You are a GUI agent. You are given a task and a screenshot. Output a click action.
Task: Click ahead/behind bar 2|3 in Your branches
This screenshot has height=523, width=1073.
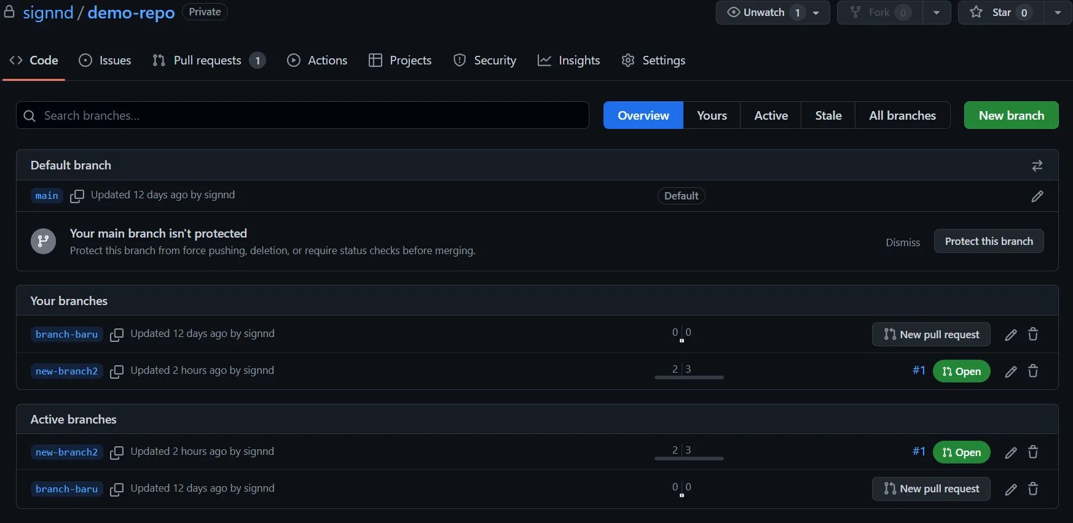tap(689, 371)
